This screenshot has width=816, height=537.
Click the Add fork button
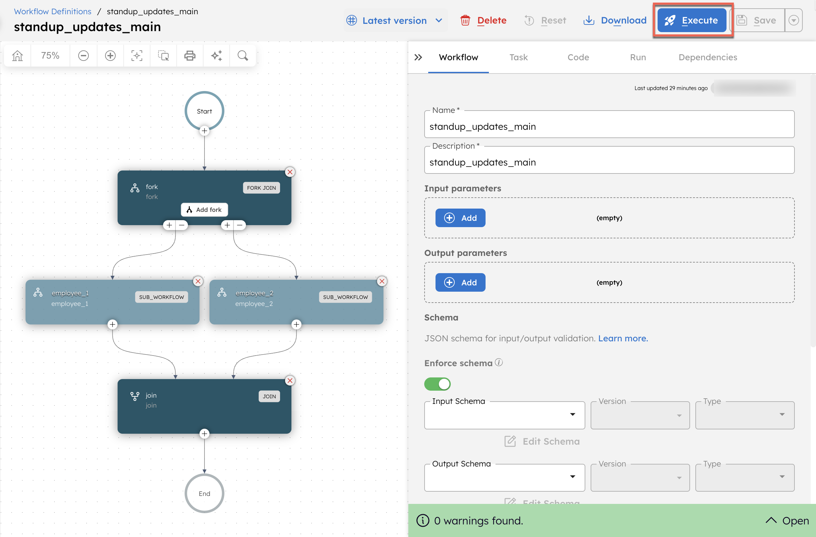point(204,210)
